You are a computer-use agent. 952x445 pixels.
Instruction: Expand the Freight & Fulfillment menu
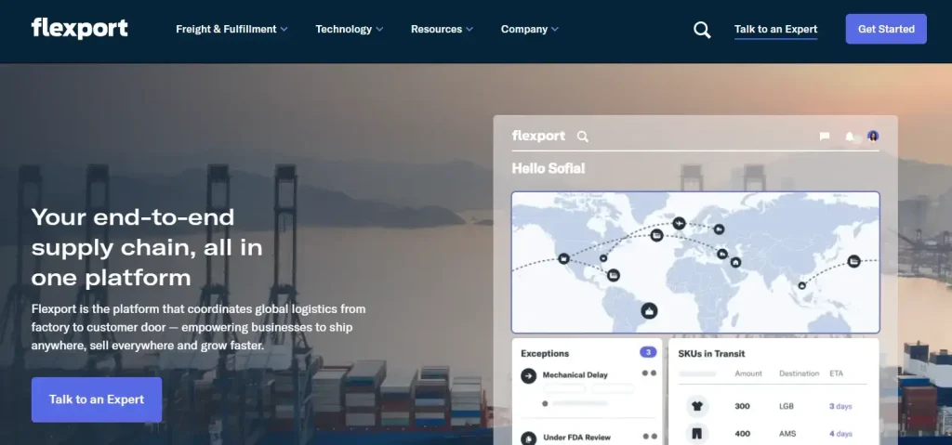(231, 29)
